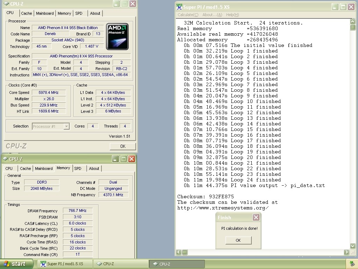Click the Multiplier value x 26.0
This screenshot has height=269, width=358.
coord(49,99)
